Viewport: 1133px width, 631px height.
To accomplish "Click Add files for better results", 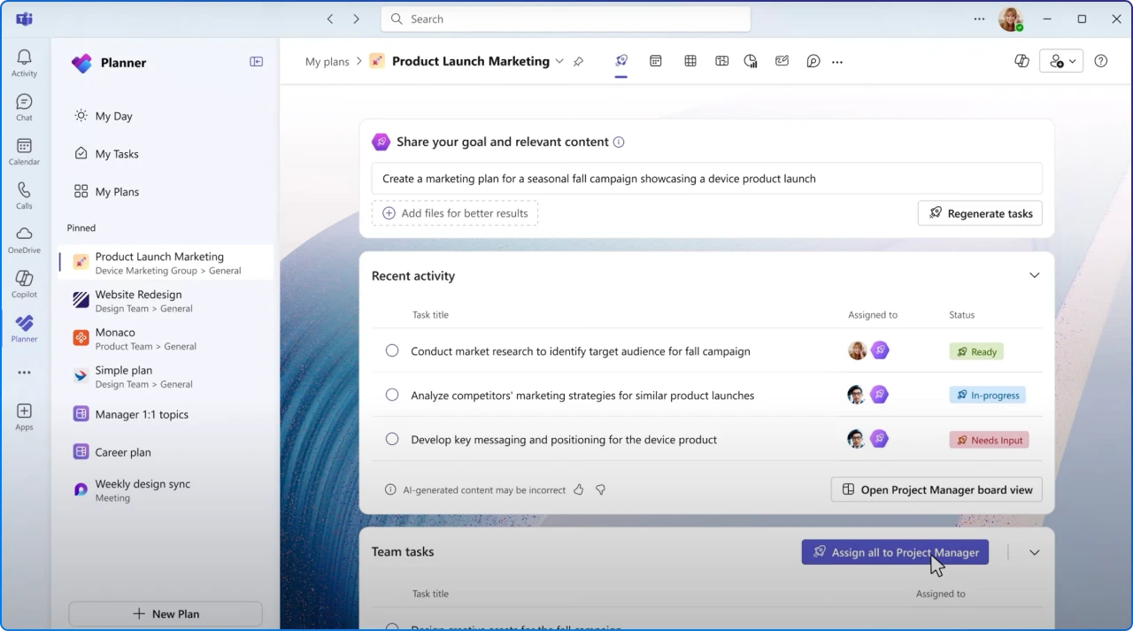I will click(x=455, y=213).
